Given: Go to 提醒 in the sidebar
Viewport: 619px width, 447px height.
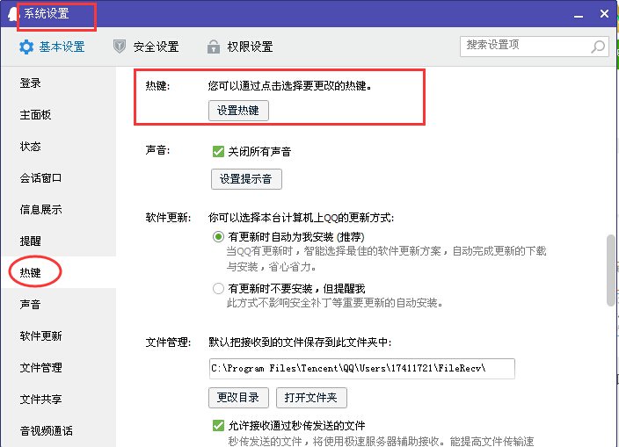Looking at the screenshot, I should coord(31,241).
